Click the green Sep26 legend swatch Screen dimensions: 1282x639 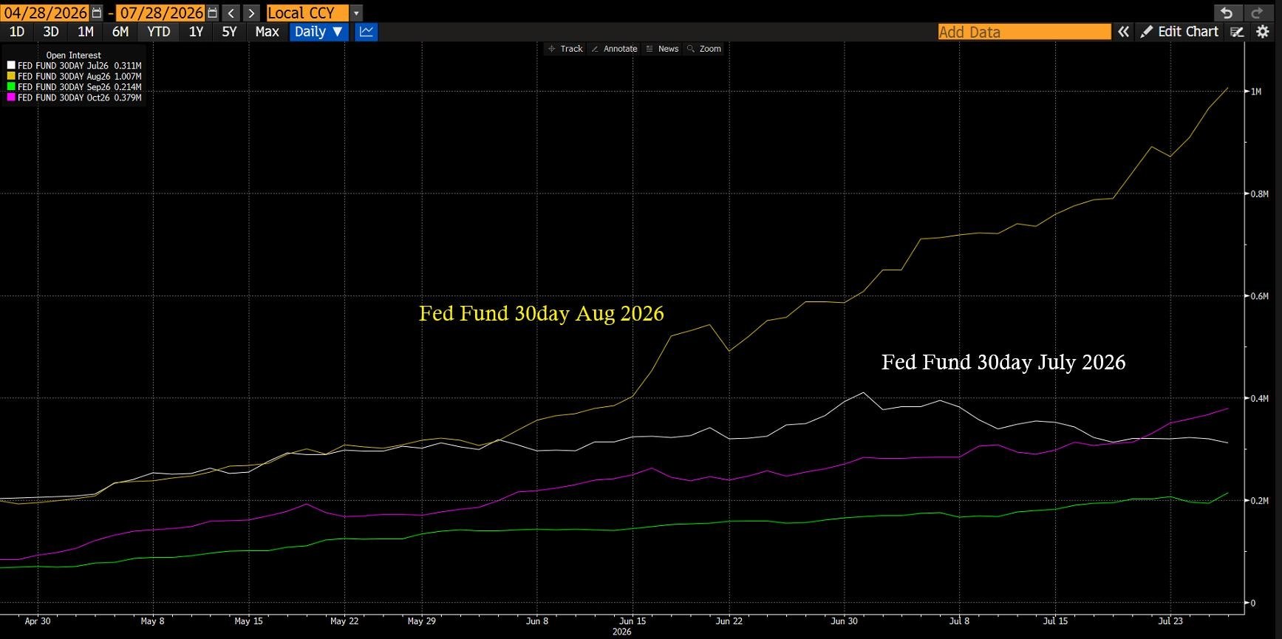(11, 87)
